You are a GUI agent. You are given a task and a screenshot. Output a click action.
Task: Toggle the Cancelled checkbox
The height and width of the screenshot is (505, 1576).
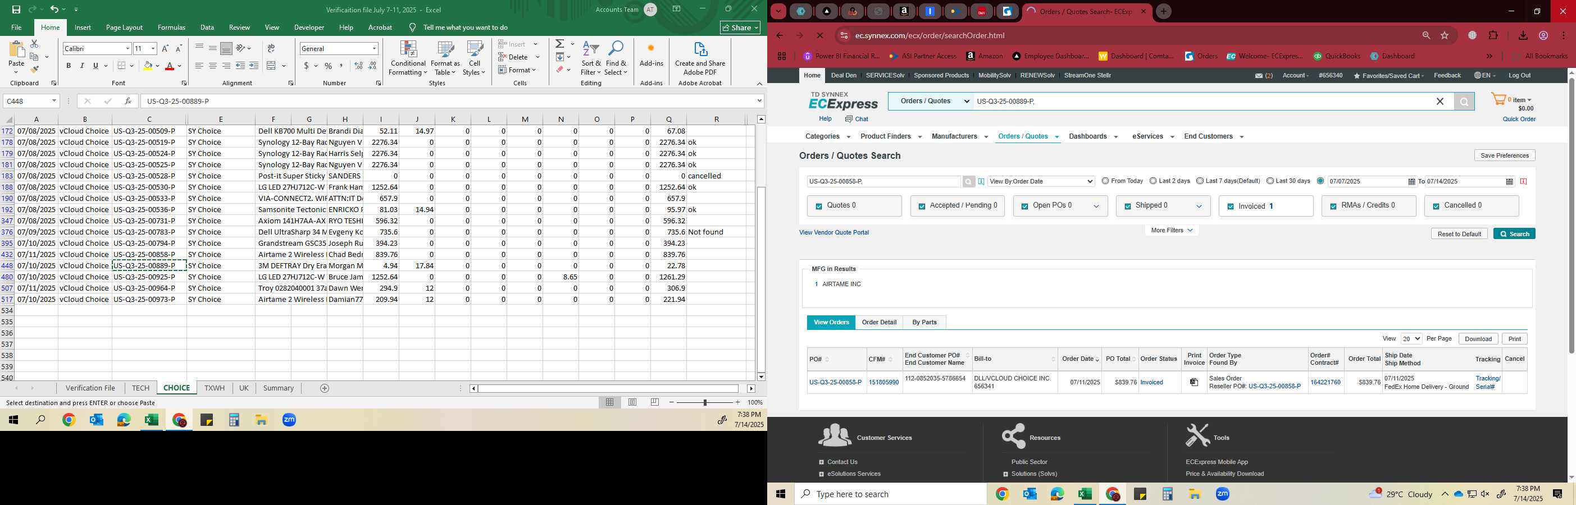pos(1436,206)
